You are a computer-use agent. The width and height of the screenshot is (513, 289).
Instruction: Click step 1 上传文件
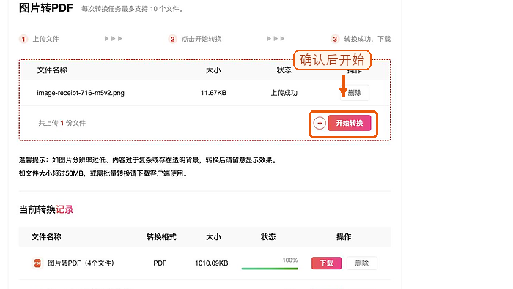click(40, 40)
